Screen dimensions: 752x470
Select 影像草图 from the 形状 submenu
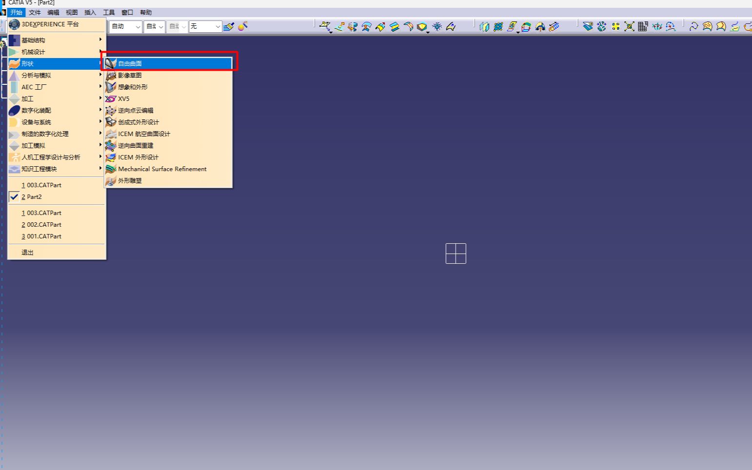coord(130,75)
